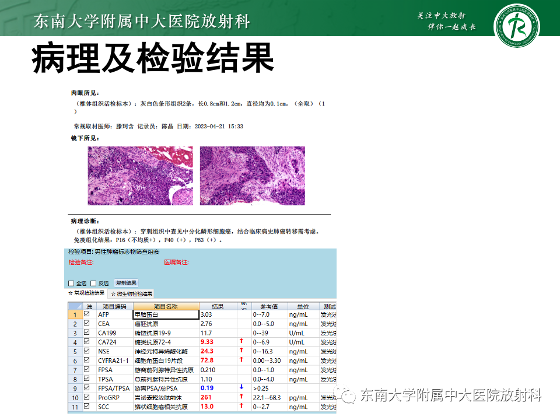
Task: Select the 癌胚抗原 cell
Action: [x=166, y=324]
